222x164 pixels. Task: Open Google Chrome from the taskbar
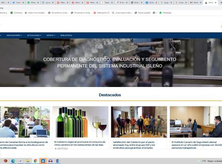coord(35,161)
